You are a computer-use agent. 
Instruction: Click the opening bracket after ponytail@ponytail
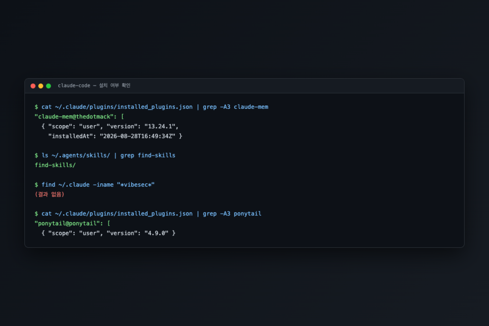pos(108,223)
